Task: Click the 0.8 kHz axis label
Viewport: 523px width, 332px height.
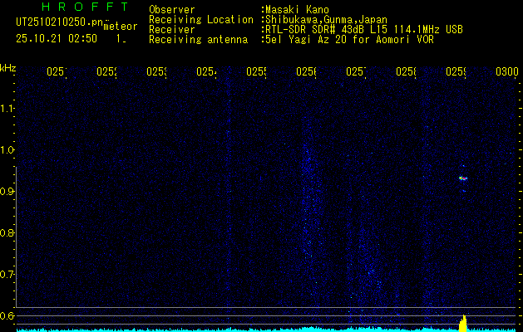Action: [x=7, y=232]
